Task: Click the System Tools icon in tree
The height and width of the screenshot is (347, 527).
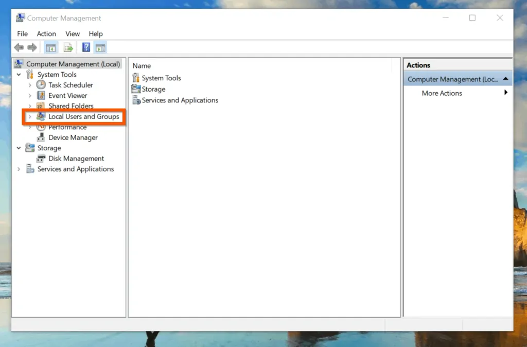Action: click(30, 74)
